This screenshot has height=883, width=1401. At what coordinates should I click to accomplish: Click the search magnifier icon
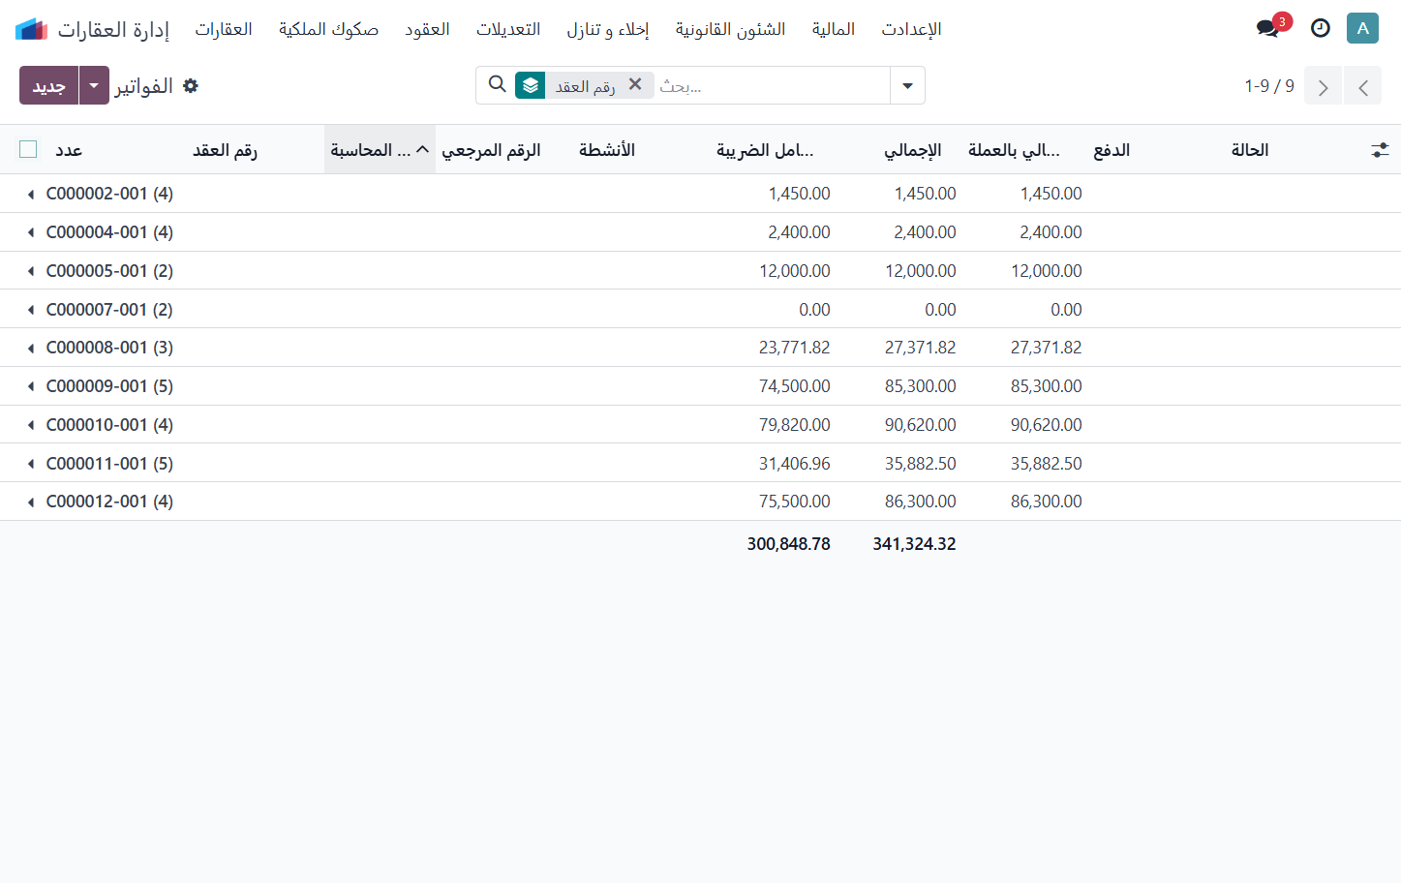(x=498, y=84)
